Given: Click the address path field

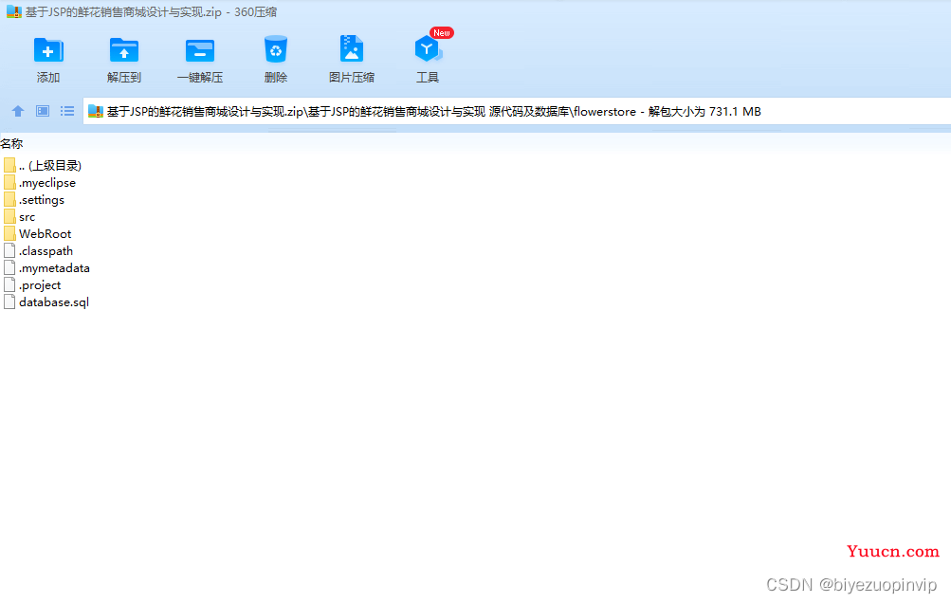Looking at the screenshot, I should tap(517, 112).
